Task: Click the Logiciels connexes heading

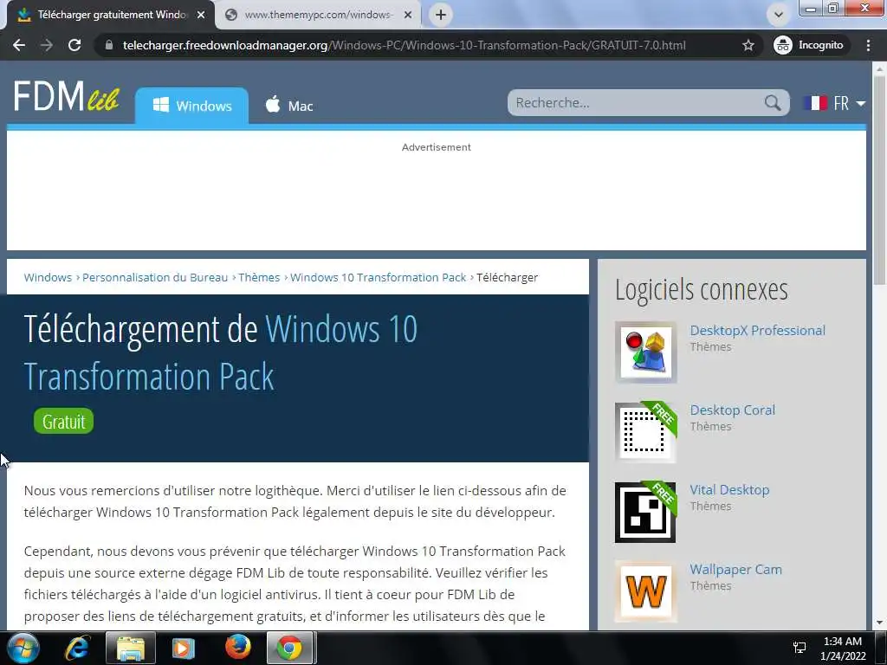Action: (x=702, y=290)
